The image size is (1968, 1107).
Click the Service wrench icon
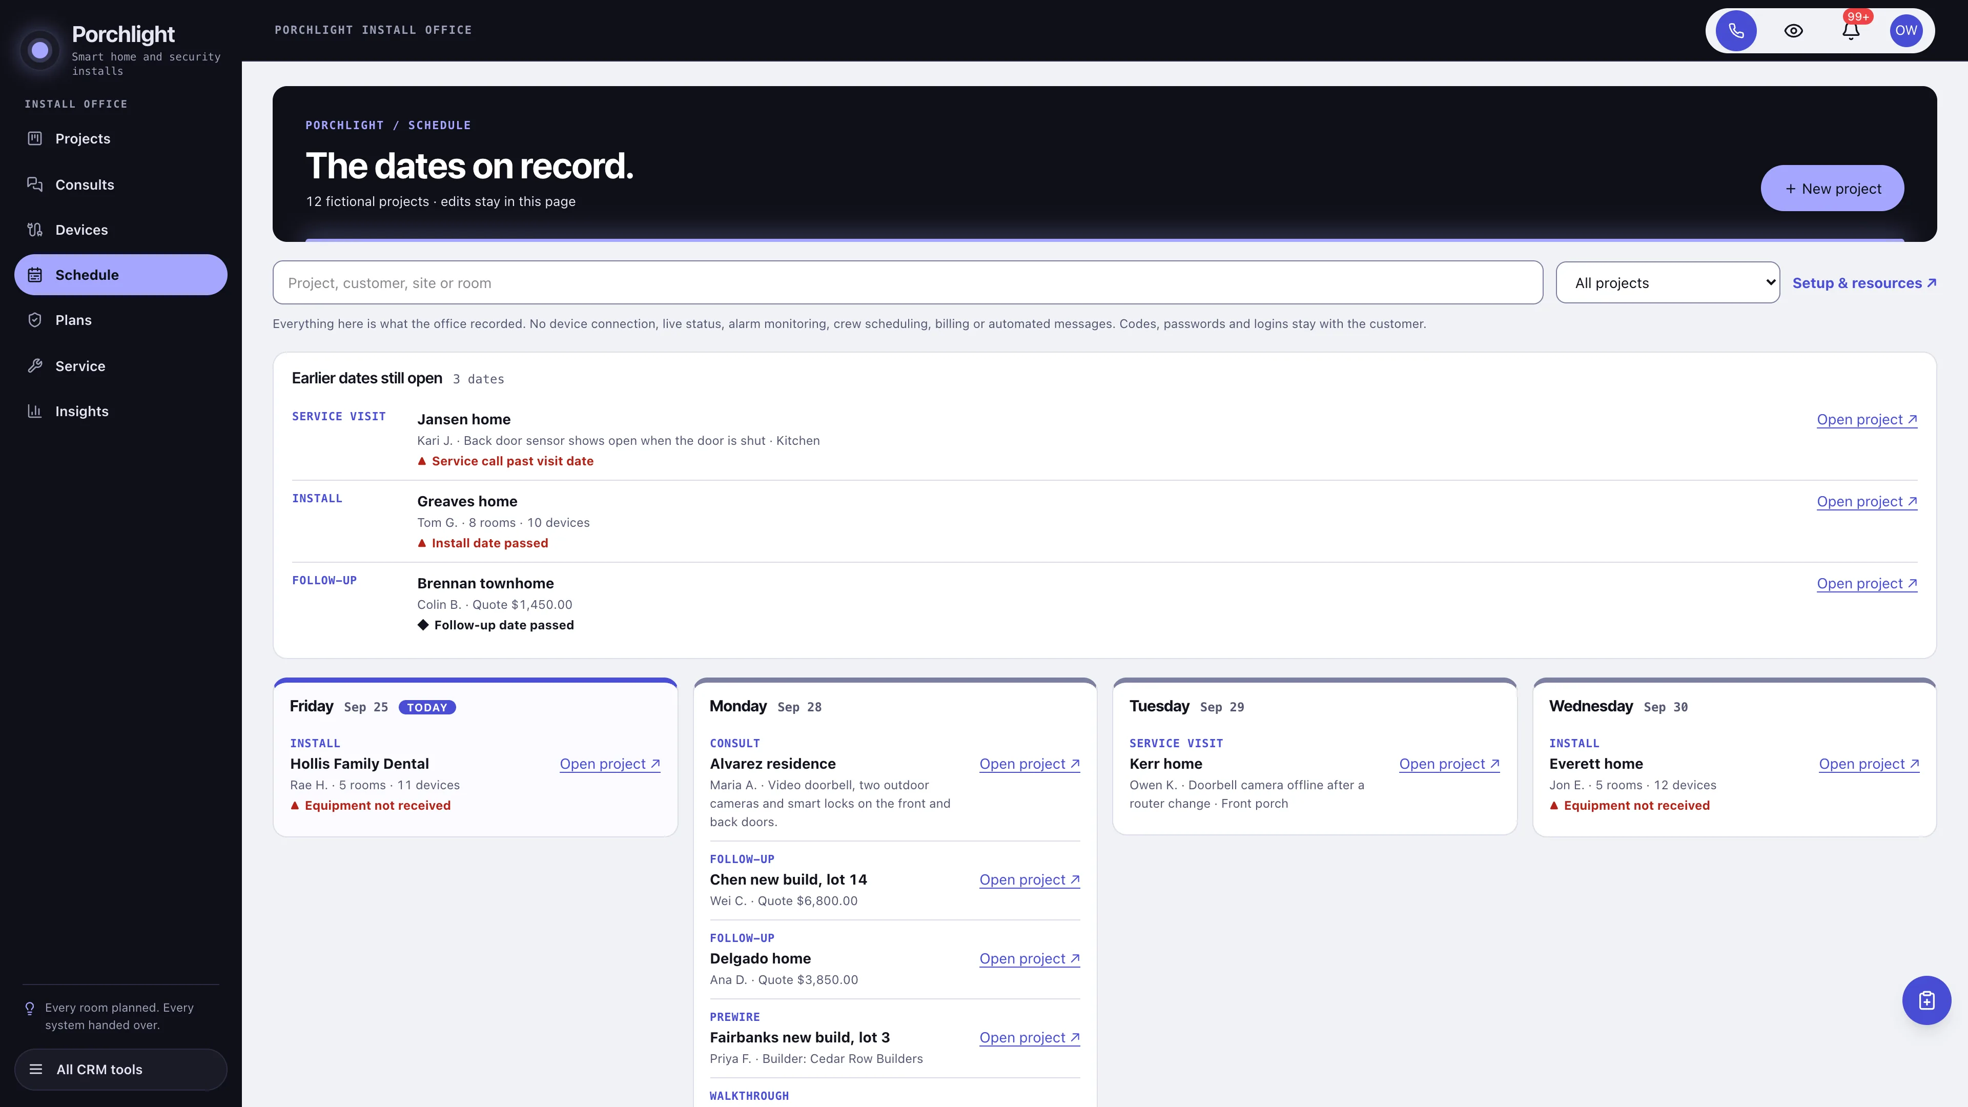click(x=34, y=366)
